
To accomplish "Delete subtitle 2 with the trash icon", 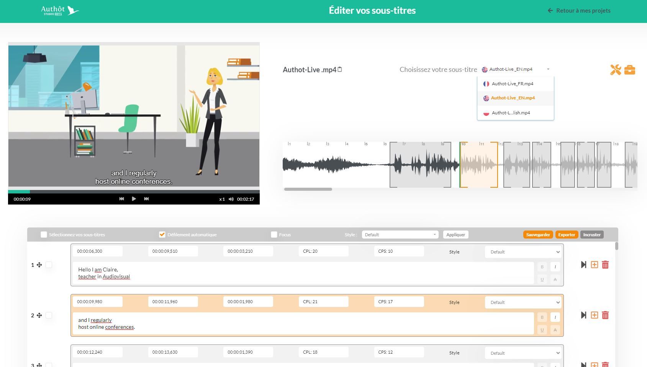I will click(x=605, y=315).
